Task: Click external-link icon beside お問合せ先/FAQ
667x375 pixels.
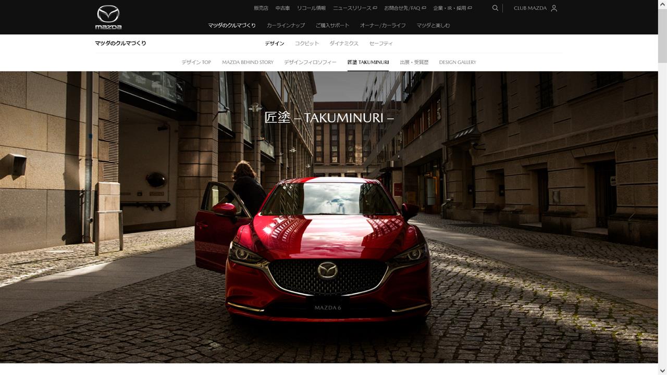Action: pyautogui.click(x=424, y=8)
